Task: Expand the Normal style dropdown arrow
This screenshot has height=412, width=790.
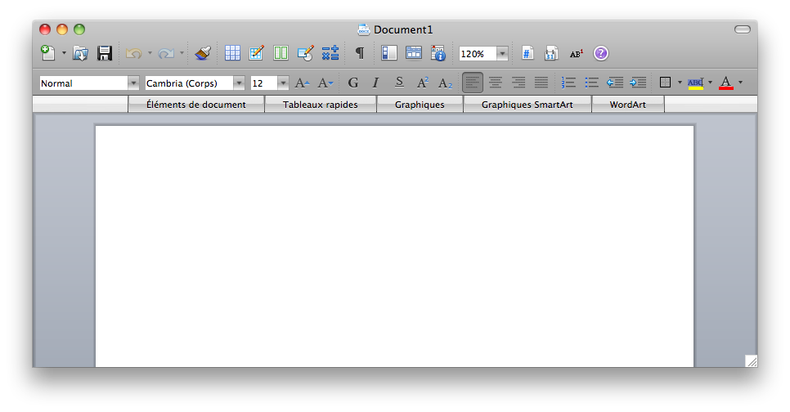Action: [133, 83]
